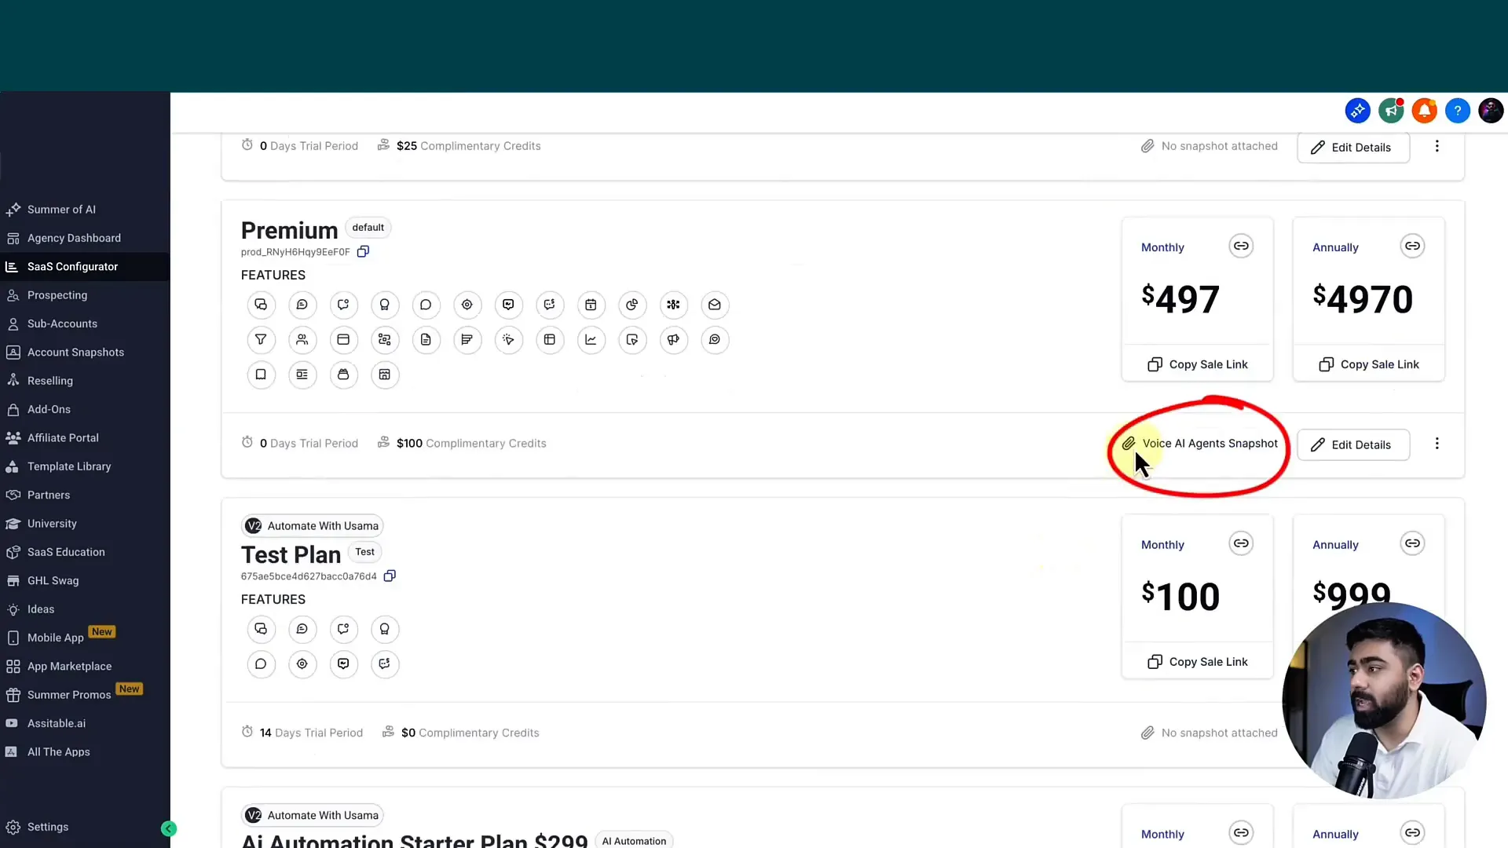Open more options for the $25 credits plan

[1437, 146]
